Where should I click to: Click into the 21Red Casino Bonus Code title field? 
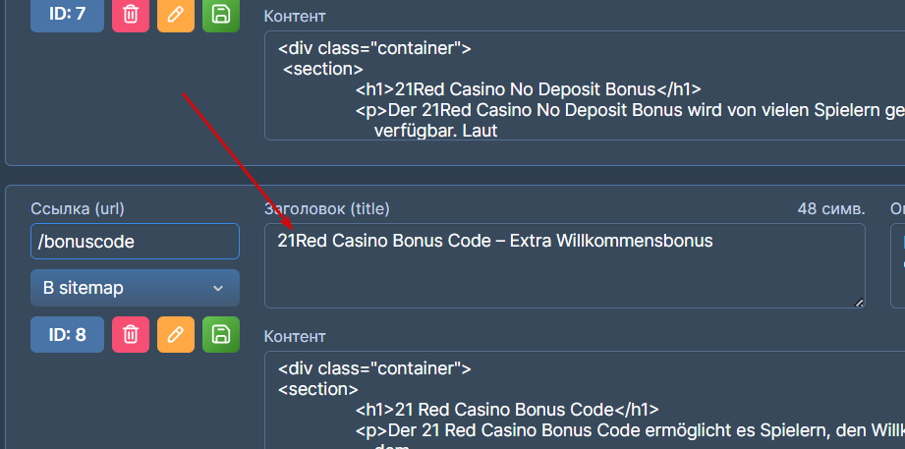[x=564, y=265]
